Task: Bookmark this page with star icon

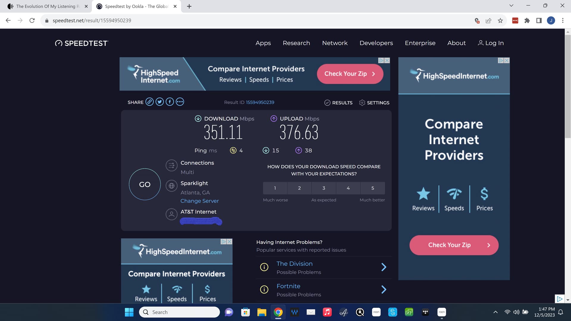Action: pyautogui.click(x=500, y=21)
